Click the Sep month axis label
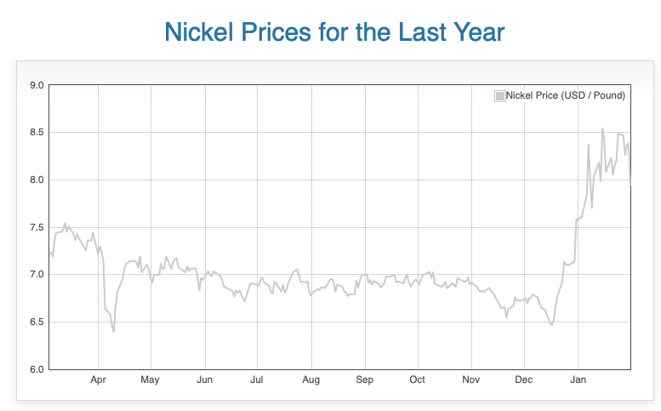This screenshot has width=661, height=411. coord(364,380)
